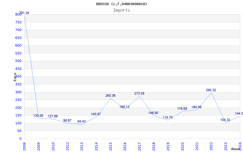243x152 pixels.
Task: Click x-axis year 2014
Action: [x=96, y=147]
